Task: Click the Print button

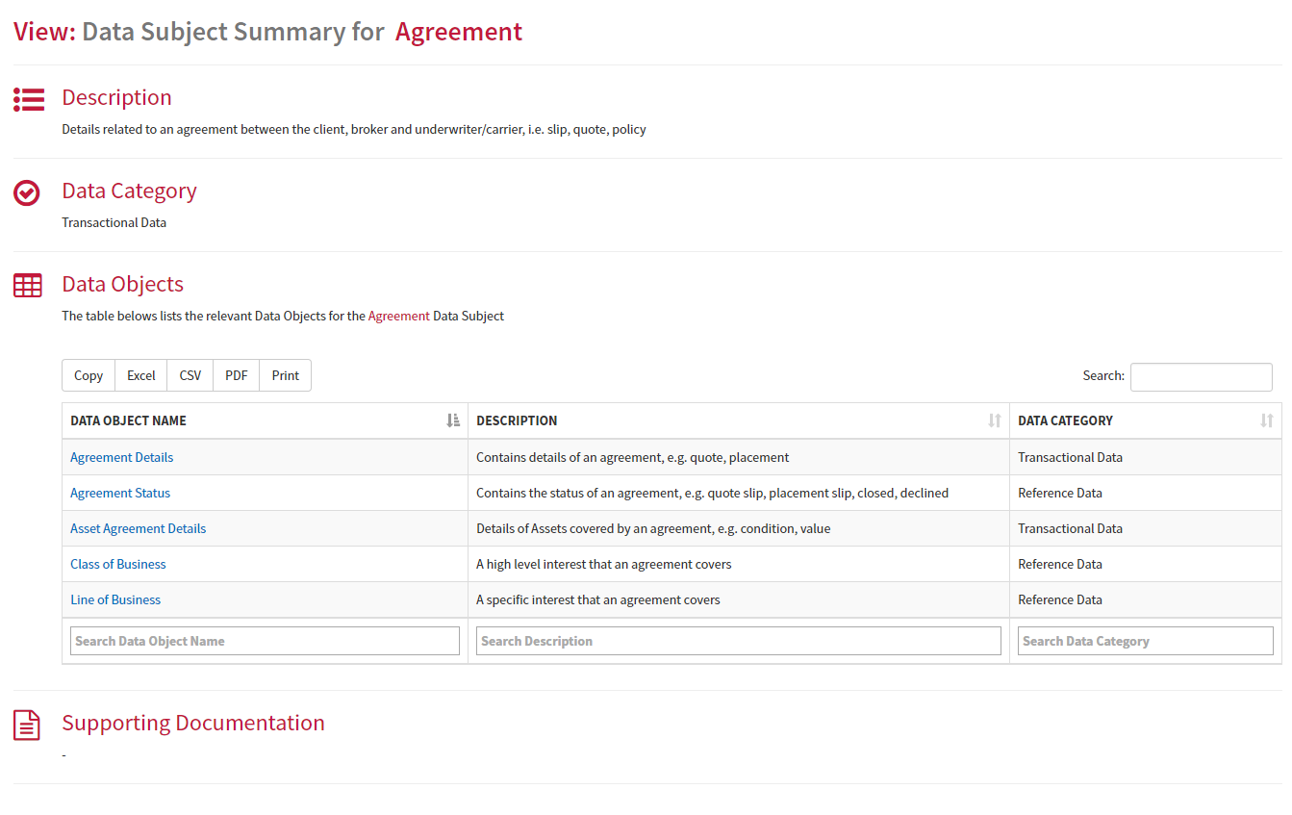Action: coord(286,375)
